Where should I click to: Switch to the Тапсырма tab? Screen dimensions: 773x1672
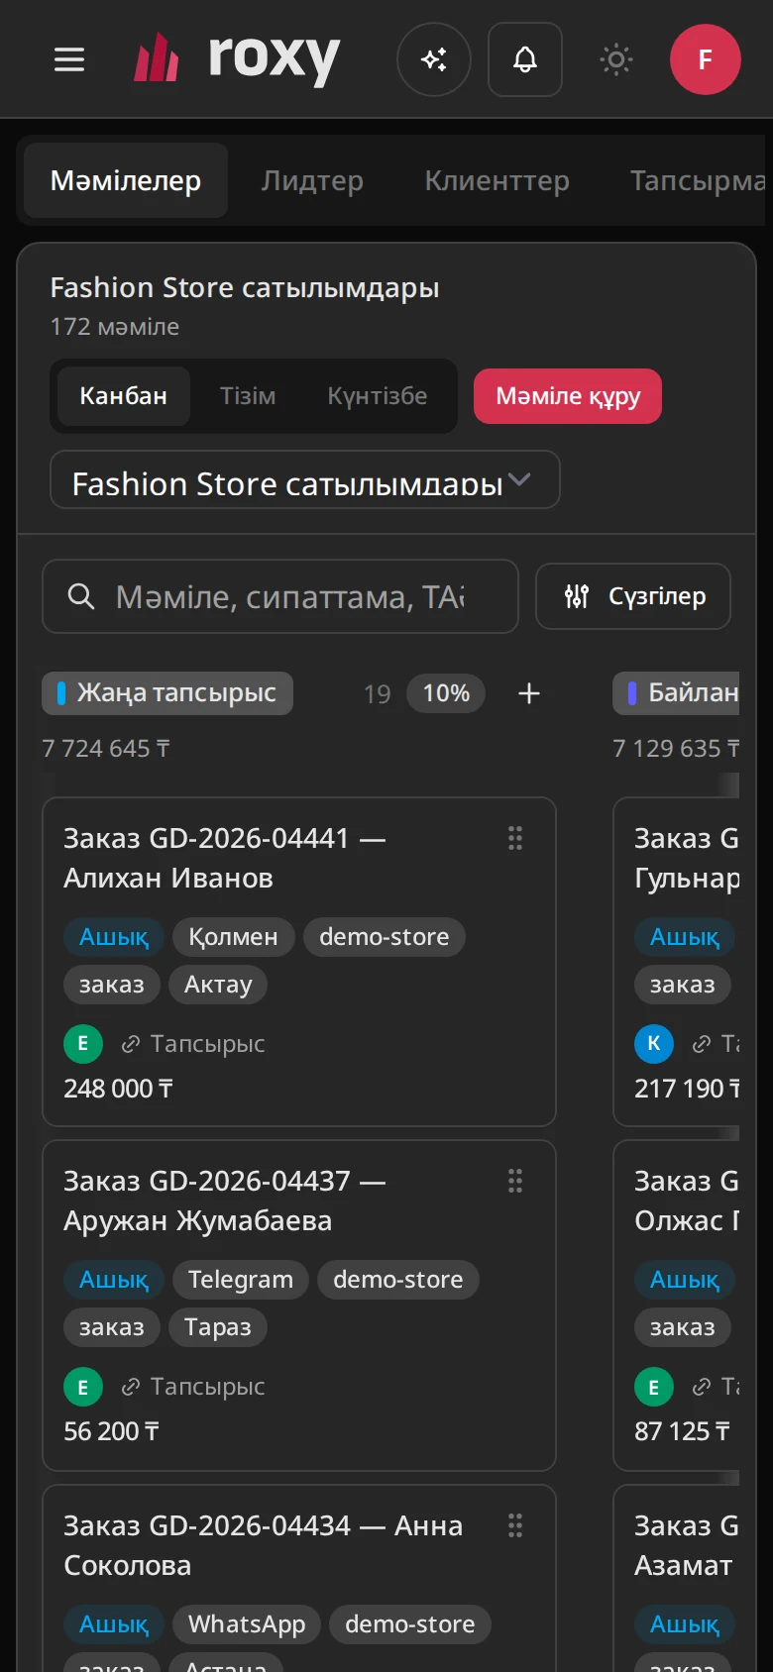click(697, 180)
